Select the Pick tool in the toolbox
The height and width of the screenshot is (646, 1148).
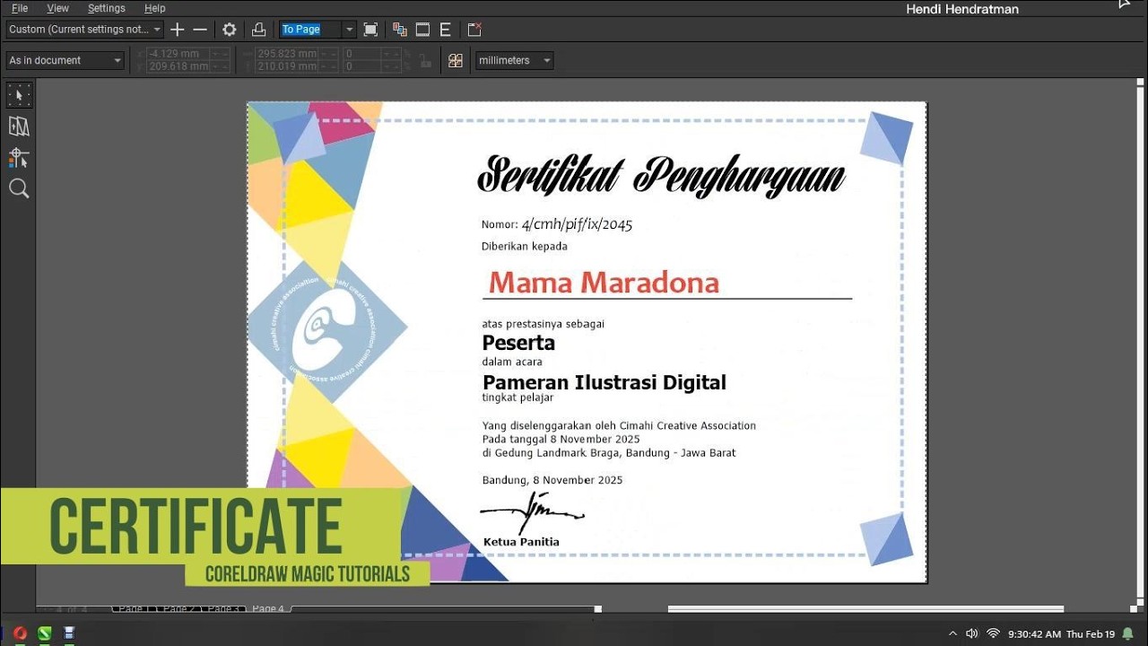click(x=19, y=95)
